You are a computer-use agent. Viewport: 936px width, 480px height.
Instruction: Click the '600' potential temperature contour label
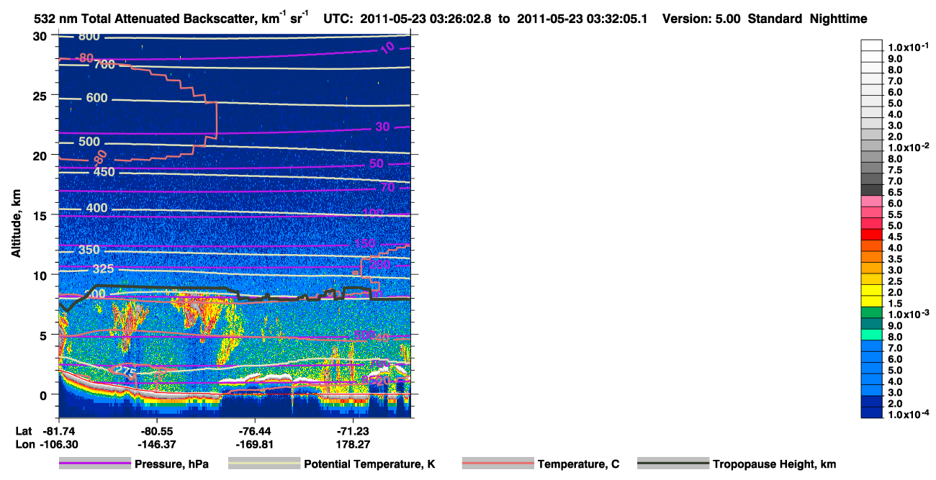[96, 98]
